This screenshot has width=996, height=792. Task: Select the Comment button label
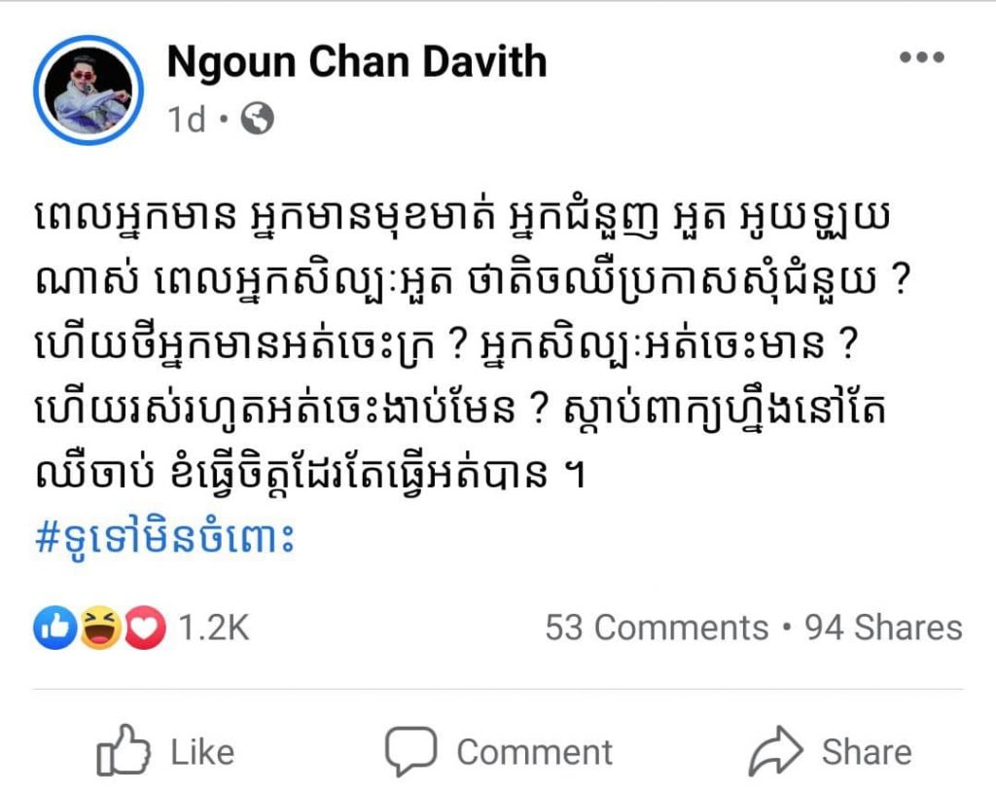coord(534,752)
